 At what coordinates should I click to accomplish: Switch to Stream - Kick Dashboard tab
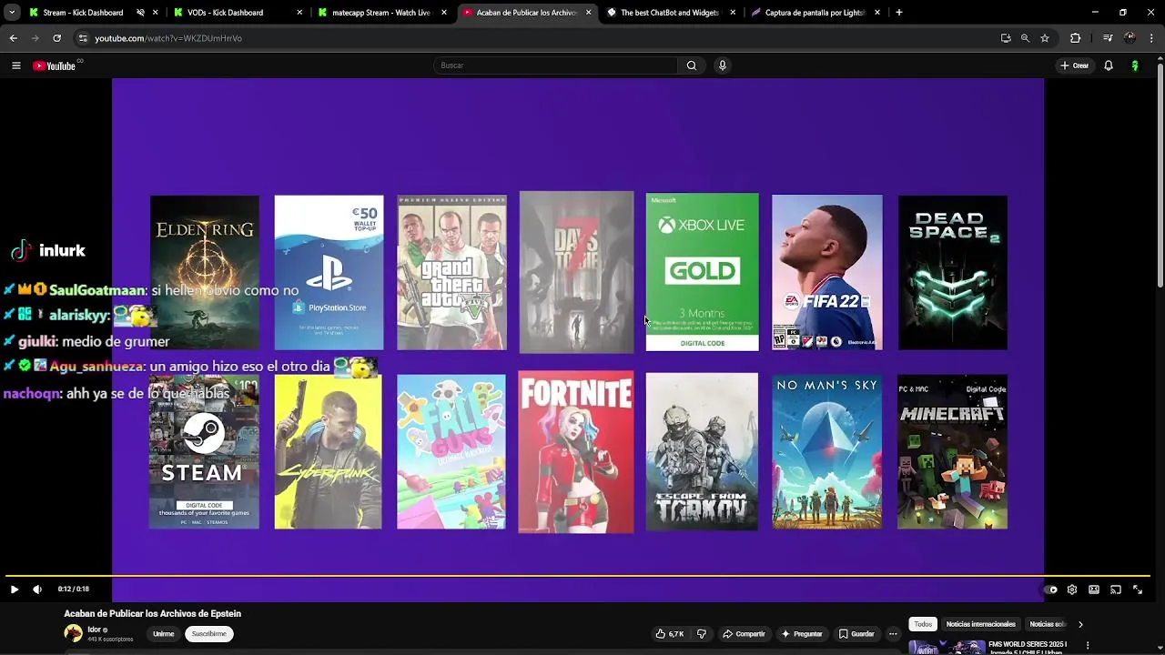point(82,13)
